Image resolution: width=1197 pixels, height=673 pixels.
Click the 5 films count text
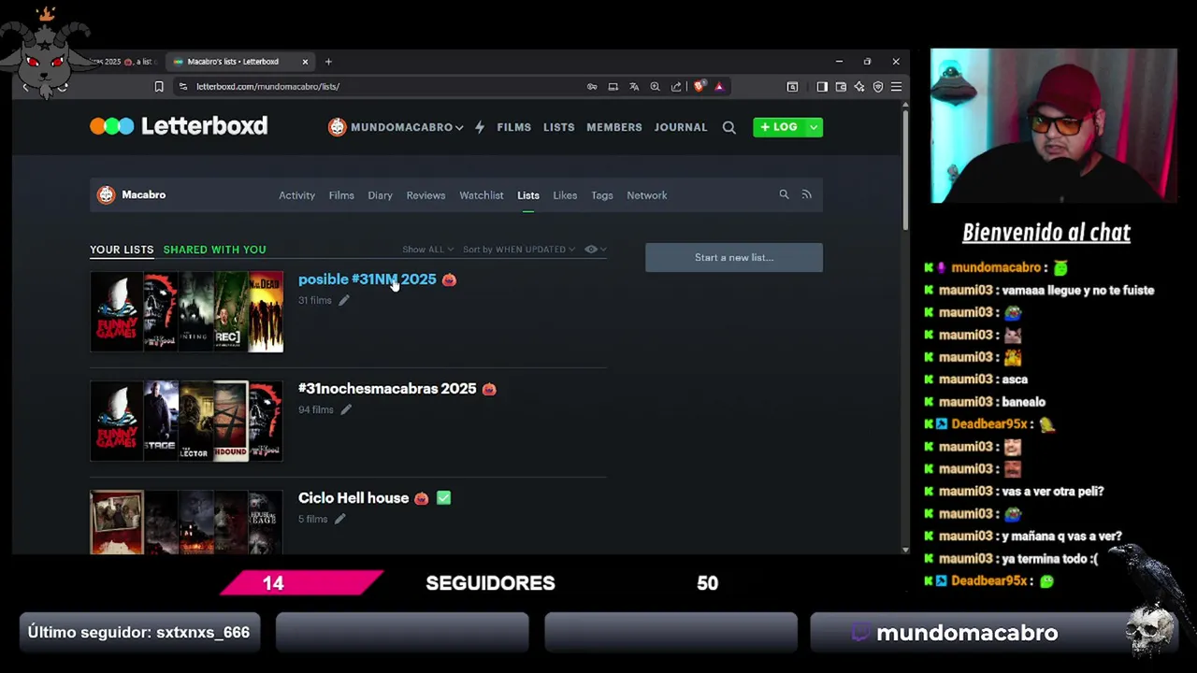click(312, 519)
